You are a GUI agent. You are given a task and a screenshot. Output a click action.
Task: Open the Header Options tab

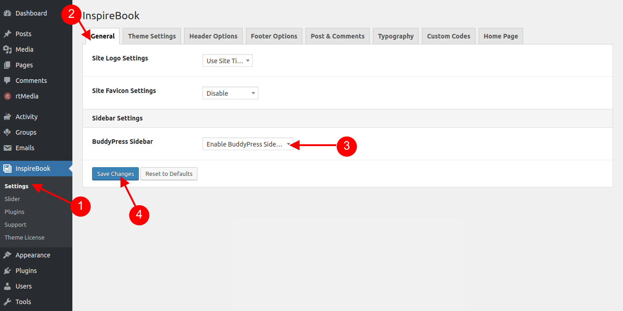[213, 36]
